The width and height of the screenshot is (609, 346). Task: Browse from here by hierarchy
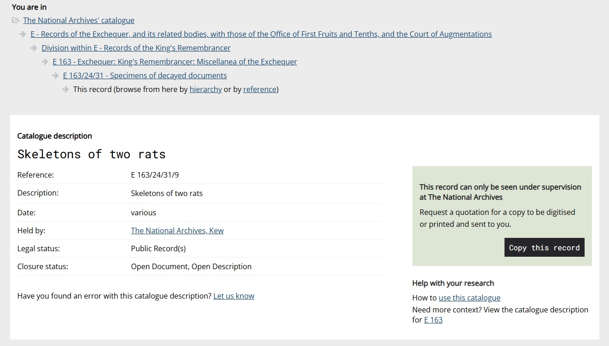pos(205,89)
